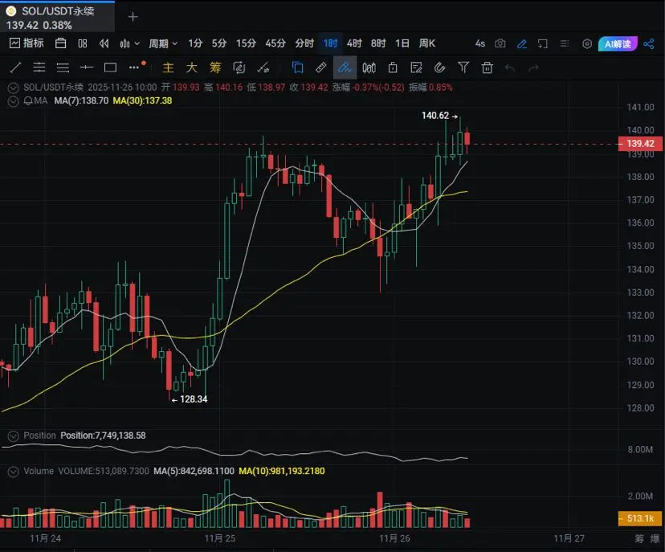Screen dimensions: 665x552
Task: Click MA(7):138.70 value text
Action: point(81,101)
